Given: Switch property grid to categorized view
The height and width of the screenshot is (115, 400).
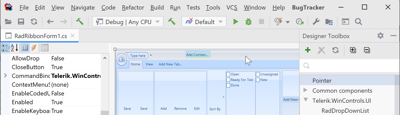Looking at the screenshot, I should click(x=5, y=48).
